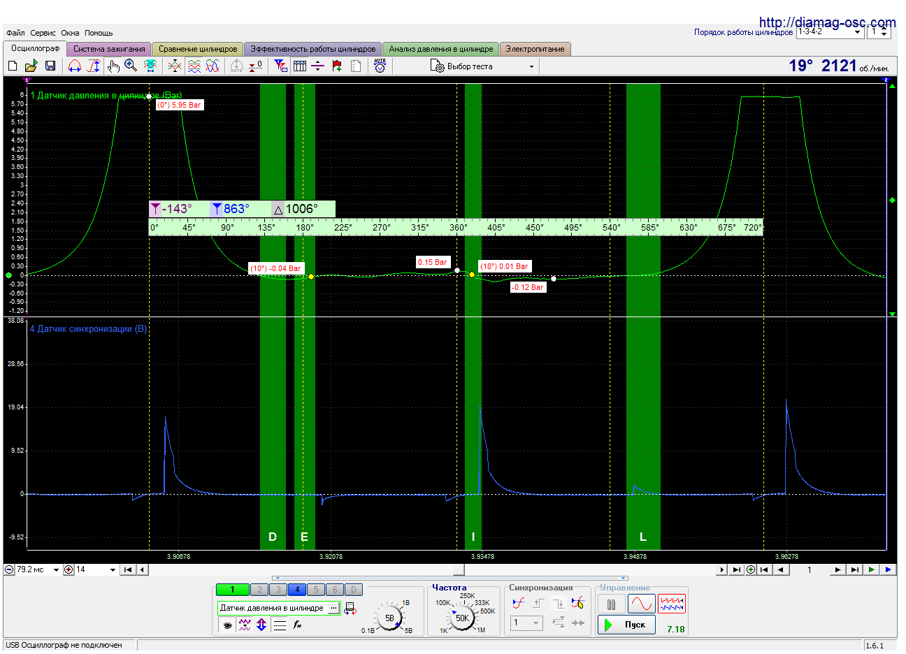
Task: Open the zoom value 14 dropdown
Action: pyautogui.click(x=96, y=569)
